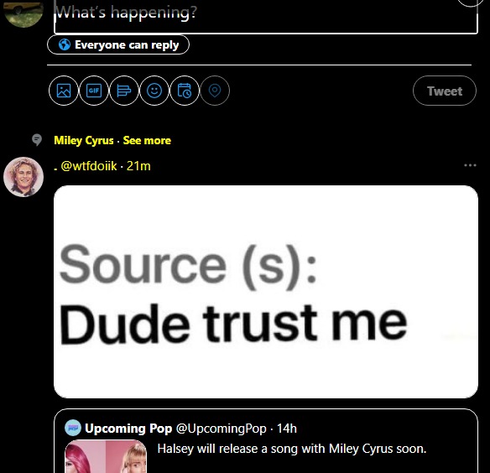Click the topic speech bubble icon
The image size is (490, 473).
pos(37,140)
